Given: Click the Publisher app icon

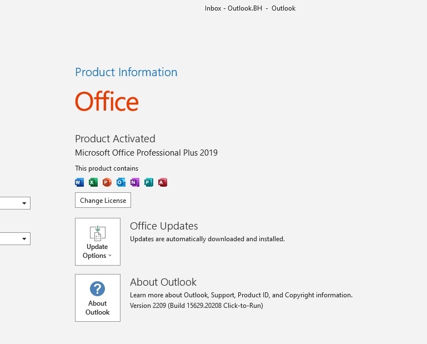Looking at the screenshot, I should (149, 182).
